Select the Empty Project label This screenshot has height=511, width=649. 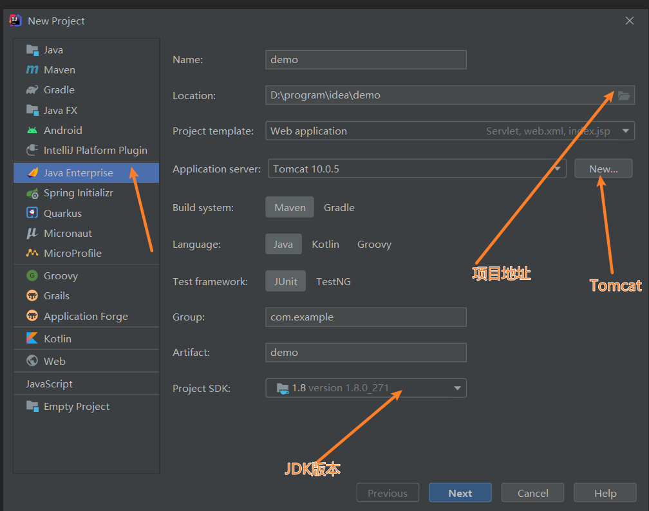77,407
